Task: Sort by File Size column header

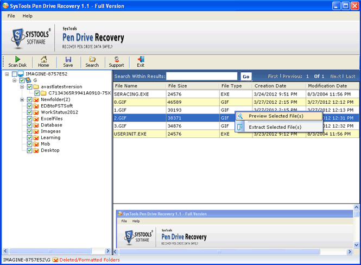Action: tap(193, 86)
